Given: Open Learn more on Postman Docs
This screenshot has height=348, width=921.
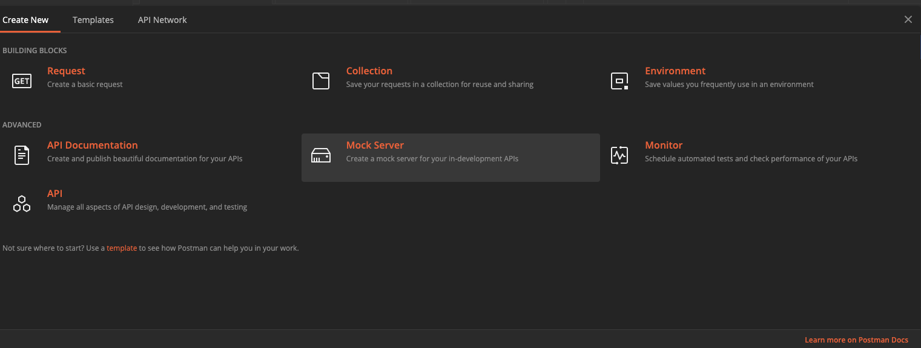Looking at the screenshot, I should pyautogui.click(x=856, y=340).
